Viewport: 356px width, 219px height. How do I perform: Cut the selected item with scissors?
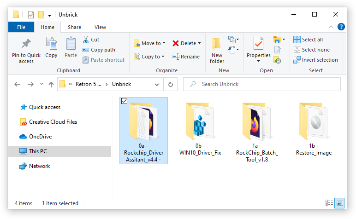[x=91, y=40]
